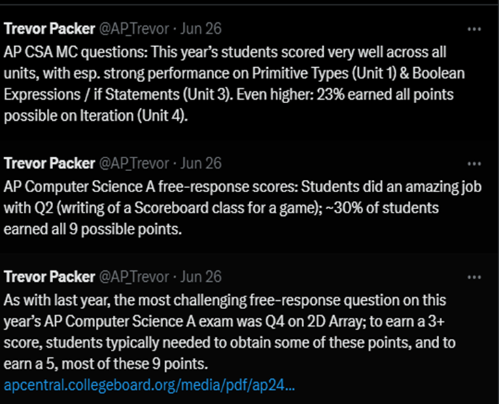Open Trevor Packer's profile from the MC questions tweet

coord(50,29)
